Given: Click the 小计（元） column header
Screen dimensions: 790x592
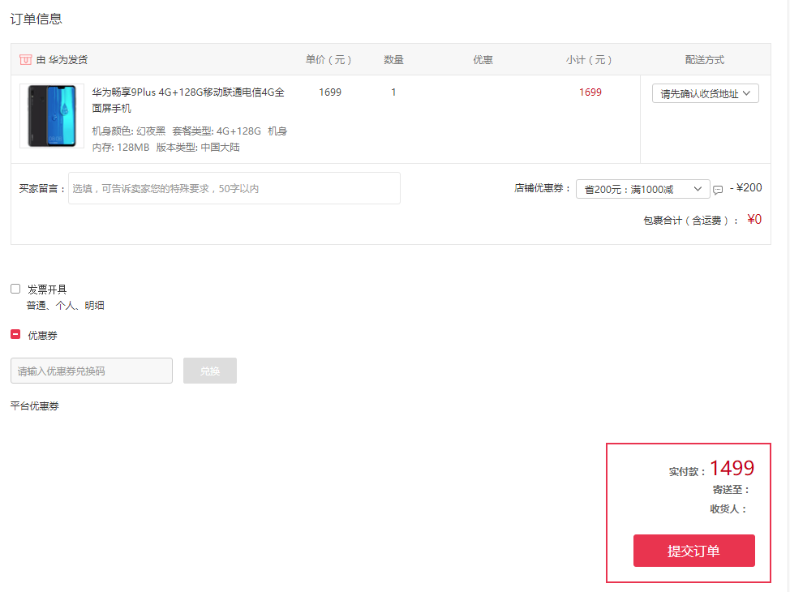Looking at the screenshot, I should (589, 60).
